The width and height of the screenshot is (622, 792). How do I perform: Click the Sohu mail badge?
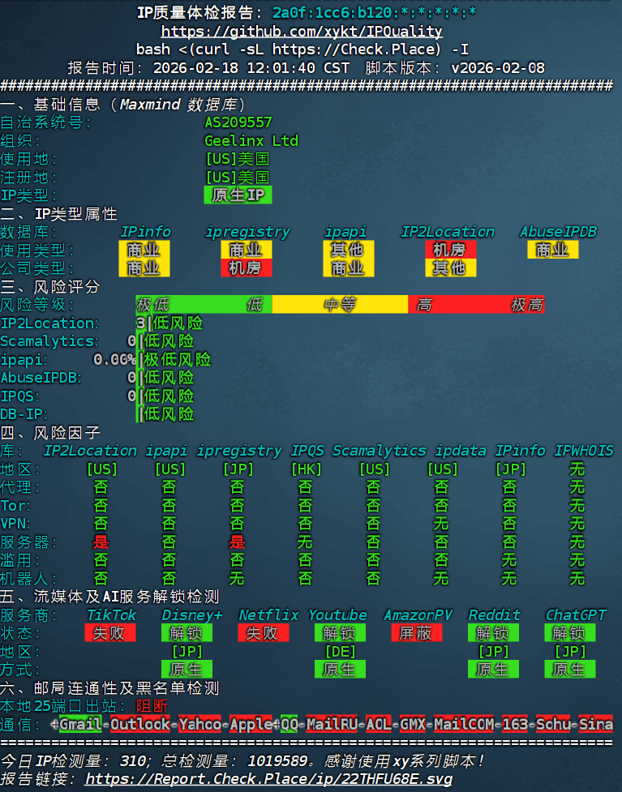pos(553,725)
